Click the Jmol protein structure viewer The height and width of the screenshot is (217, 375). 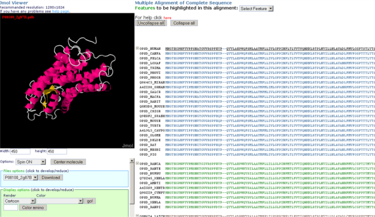click(x=67, y=80)
